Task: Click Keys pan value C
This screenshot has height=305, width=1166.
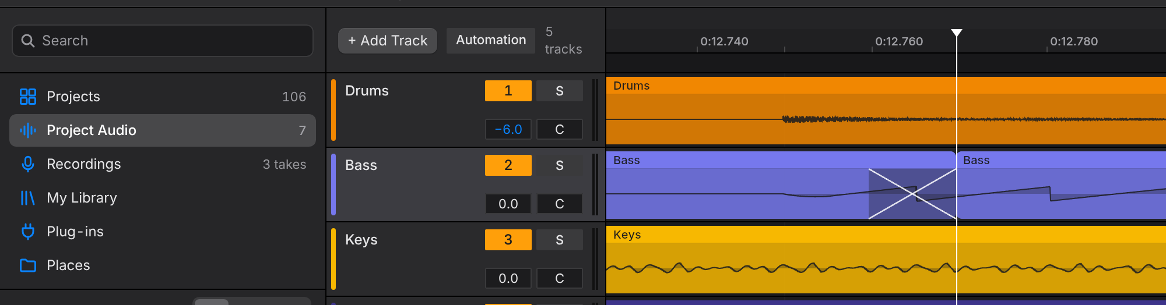Action: click(x=560, y=278)
